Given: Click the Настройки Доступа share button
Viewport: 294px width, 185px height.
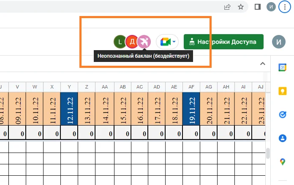Looking at the screenshot, I should pos(223,42).
